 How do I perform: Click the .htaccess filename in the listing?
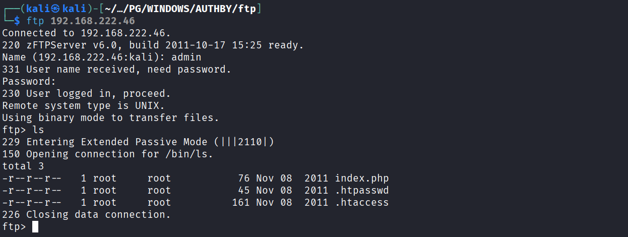click(x=361, y=203)
